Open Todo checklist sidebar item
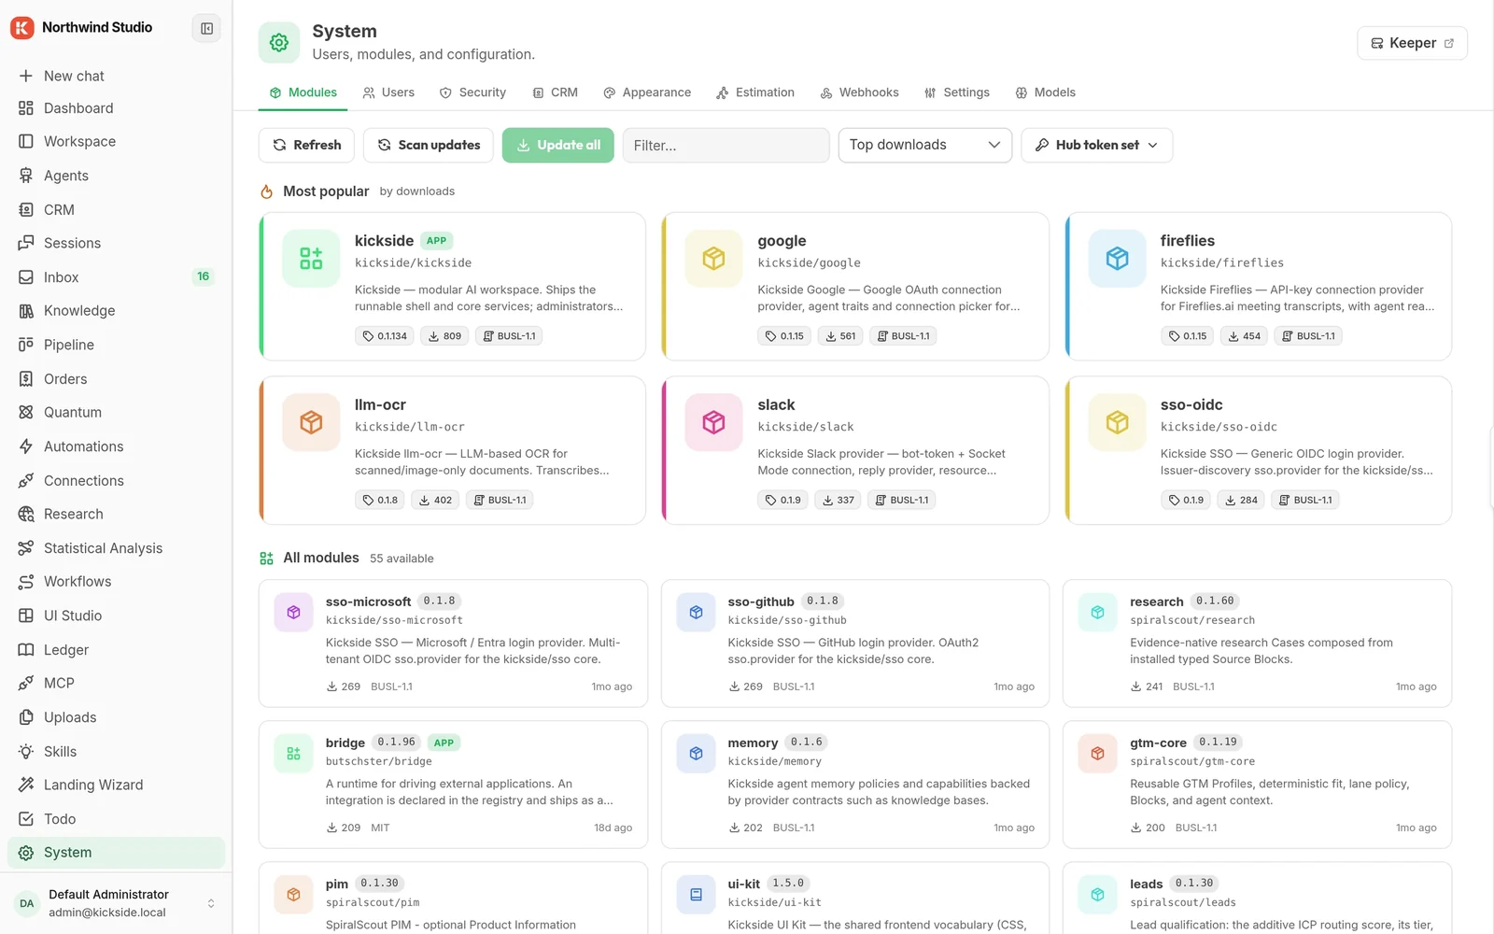This screenshot has width=1494, height=934. coord(116,819)
